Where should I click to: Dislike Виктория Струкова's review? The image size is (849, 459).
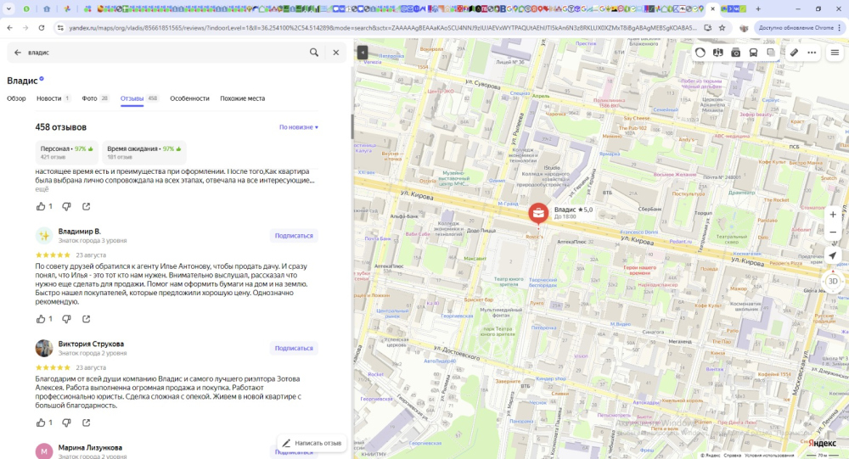pyautogui.click(x=66, y=423)
